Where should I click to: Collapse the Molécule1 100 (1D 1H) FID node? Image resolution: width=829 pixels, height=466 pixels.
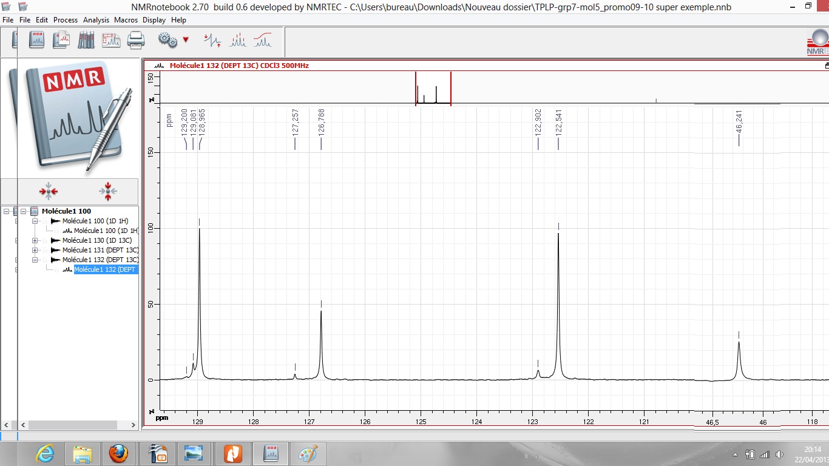(35, 221)
